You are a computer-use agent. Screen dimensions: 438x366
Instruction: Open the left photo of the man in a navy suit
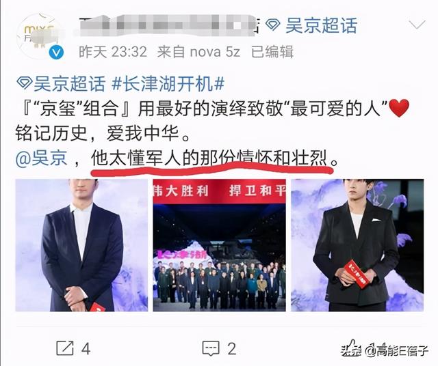[x=81, y=245]
